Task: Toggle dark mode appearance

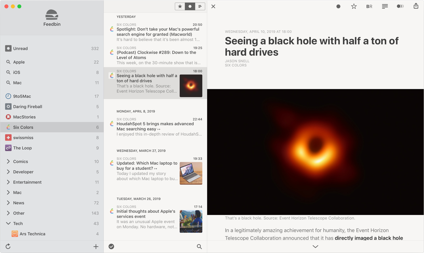Action: [x=400, y=6]
